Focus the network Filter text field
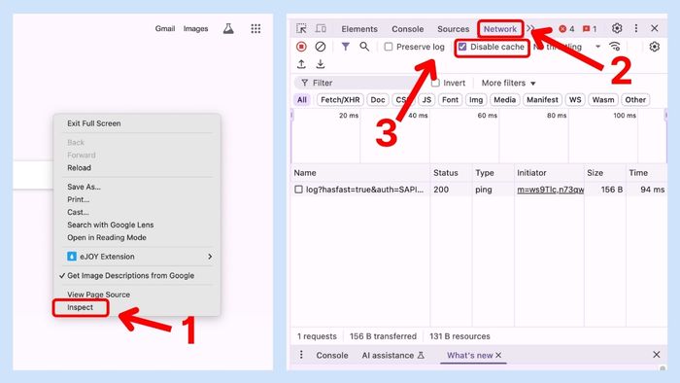 pos(360,83)
